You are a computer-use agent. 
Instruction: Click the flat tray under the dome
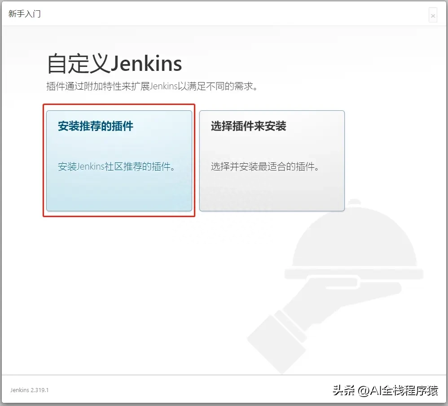(x=355, y=273)
